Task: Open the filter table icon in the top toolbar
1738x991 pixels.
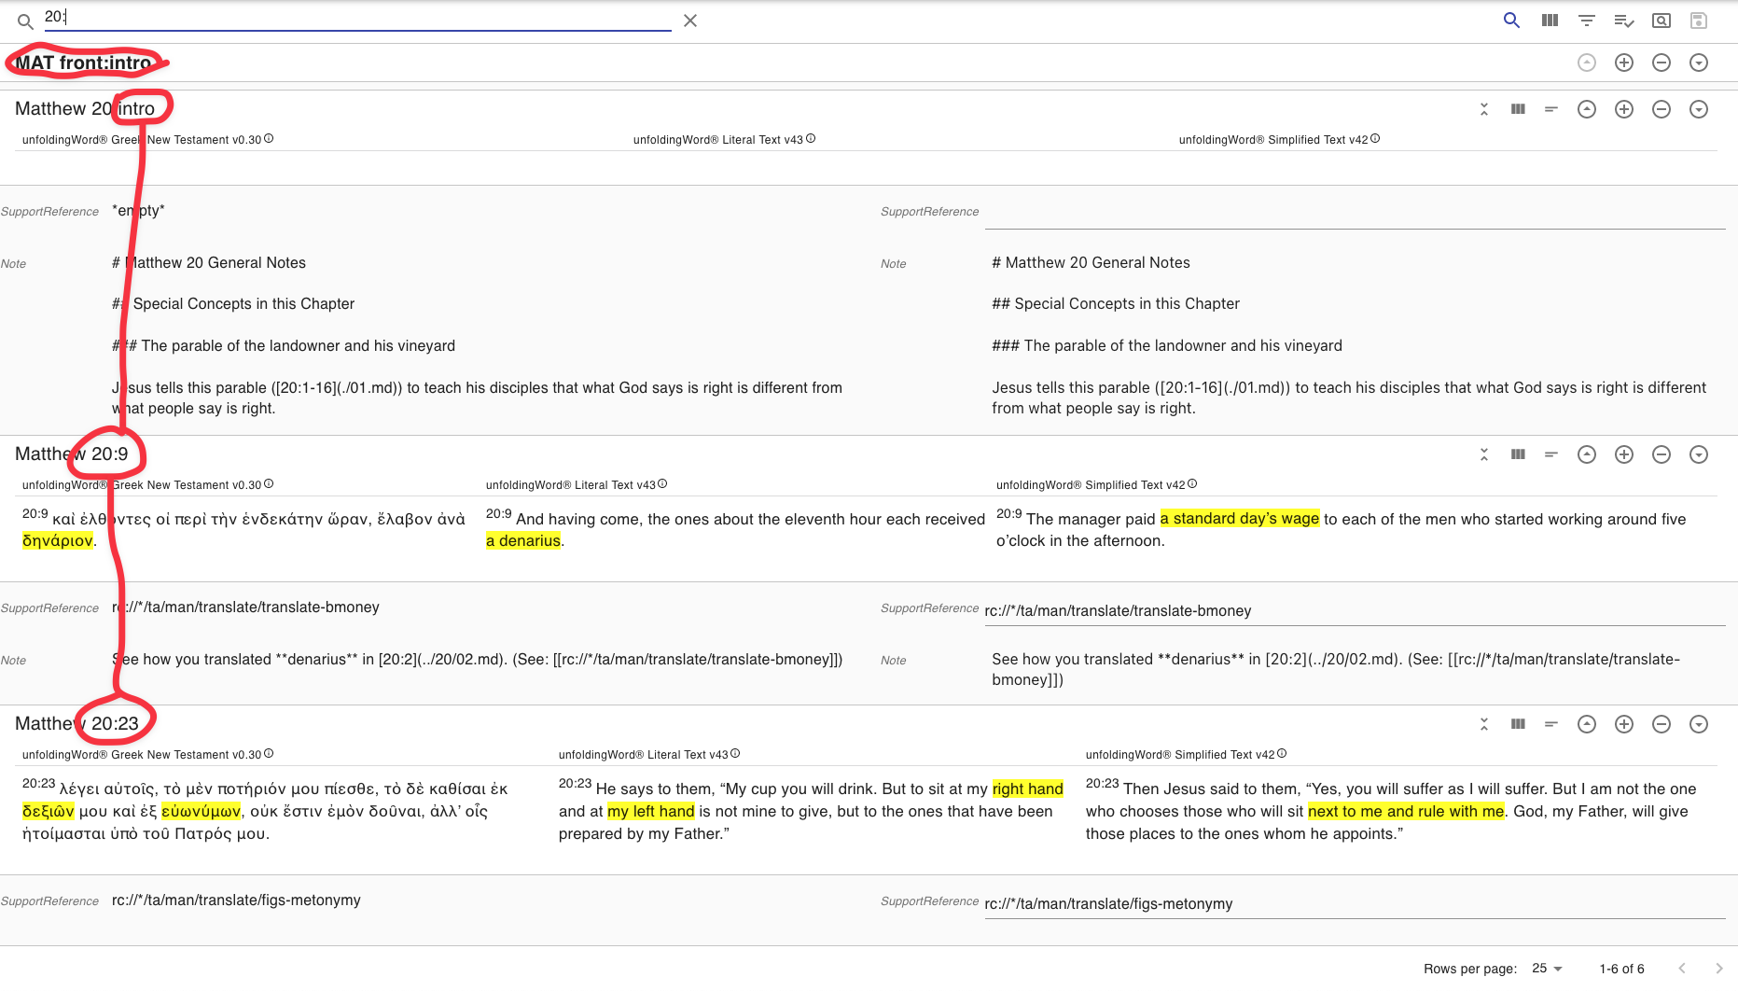Action: tap(1587, 20)
